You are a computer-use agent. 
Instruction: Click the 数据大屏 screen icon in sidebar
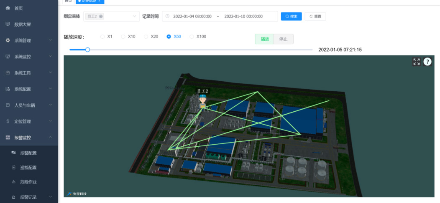(8, 24)
